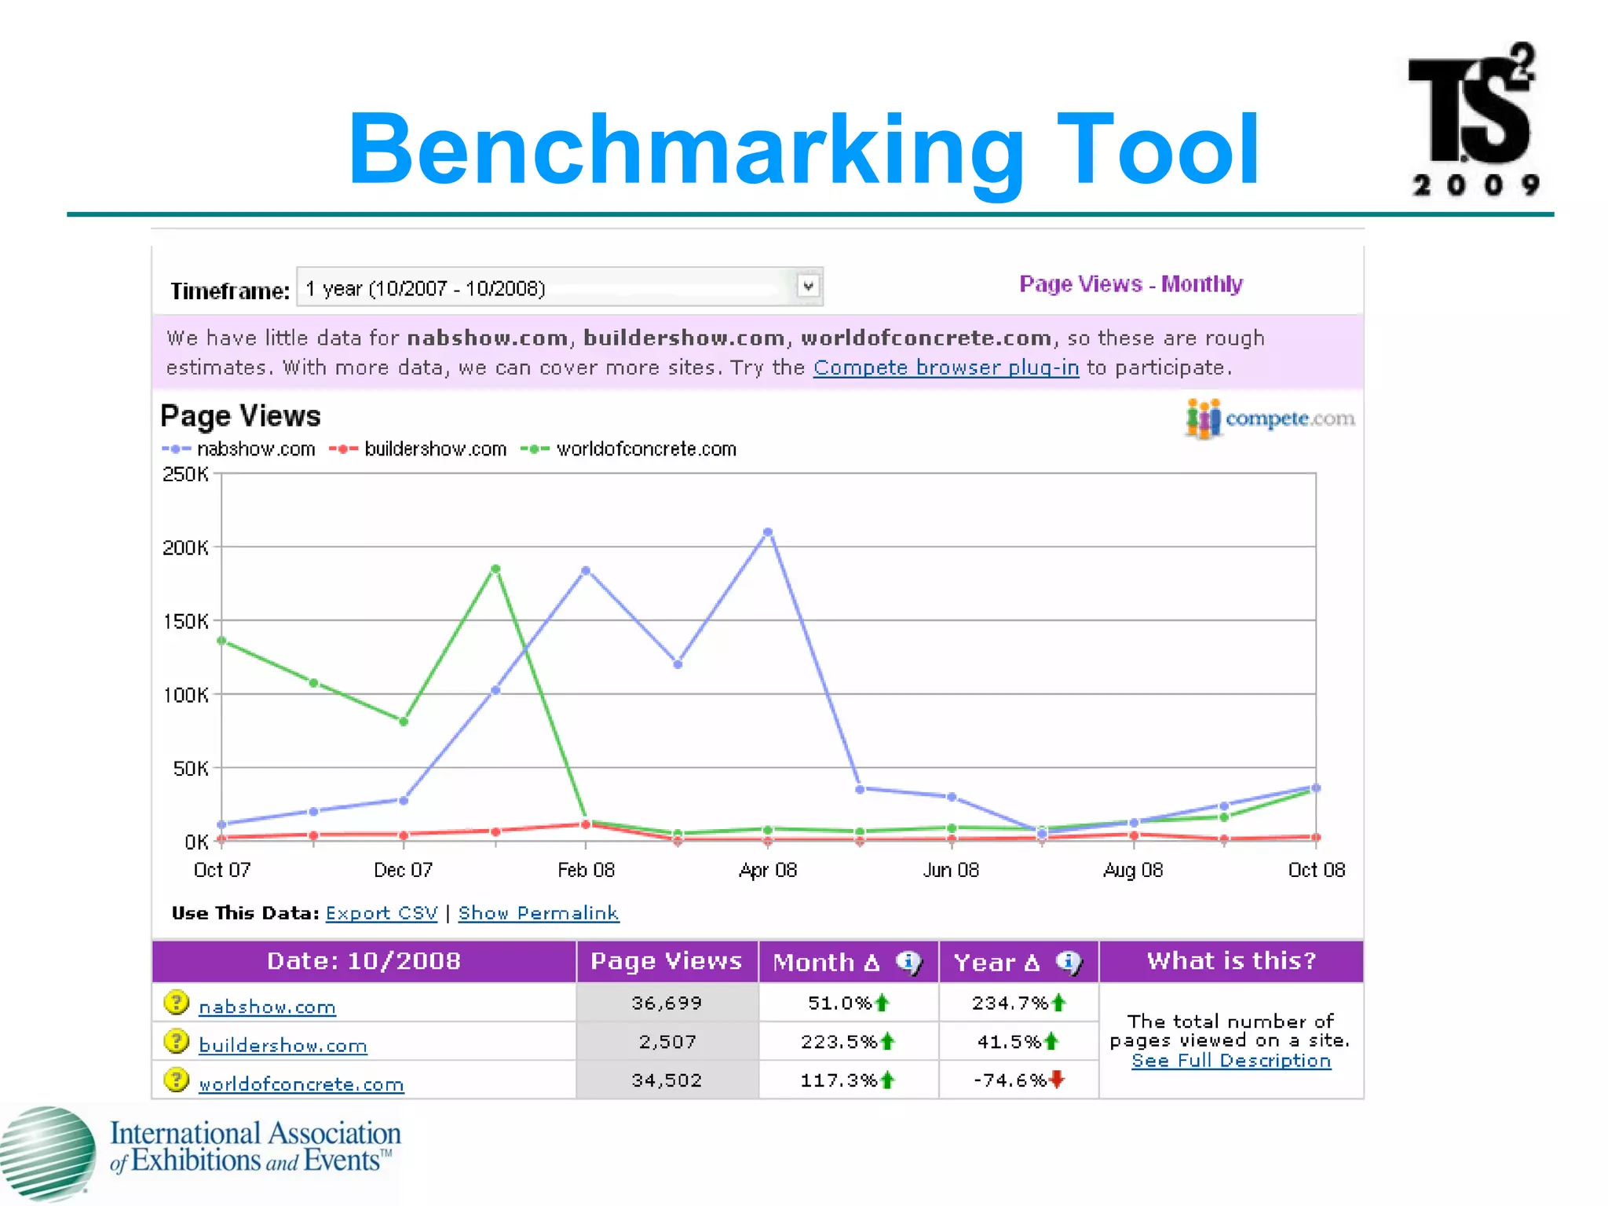
Task: Click the Page Views column header
Action: [667, 961]
